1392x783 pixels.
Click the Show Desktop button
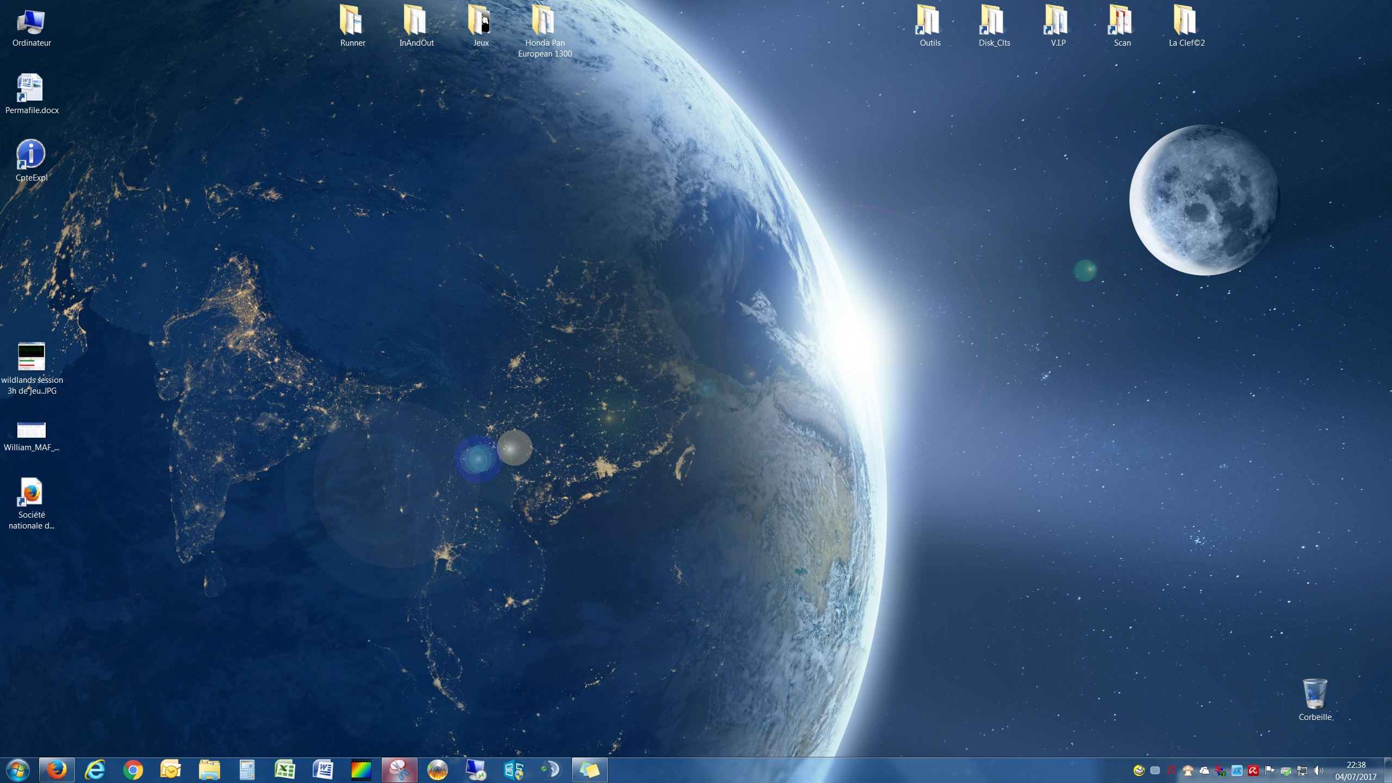point(1388,770)
